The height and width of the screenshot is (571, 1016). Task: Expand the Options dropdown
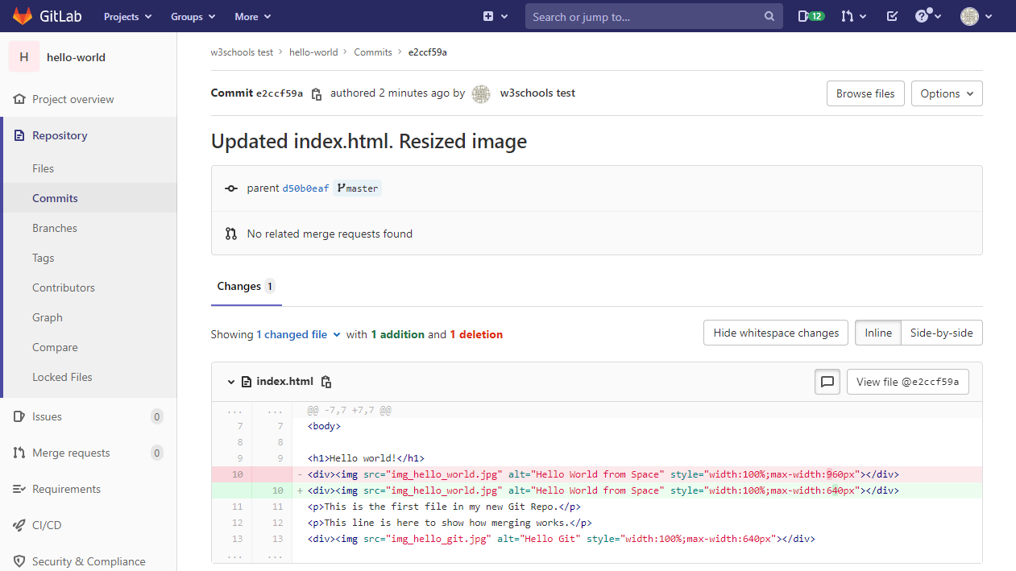[x=947, y=93]
